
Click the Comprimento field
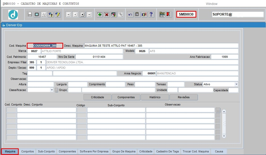(115, 84)
